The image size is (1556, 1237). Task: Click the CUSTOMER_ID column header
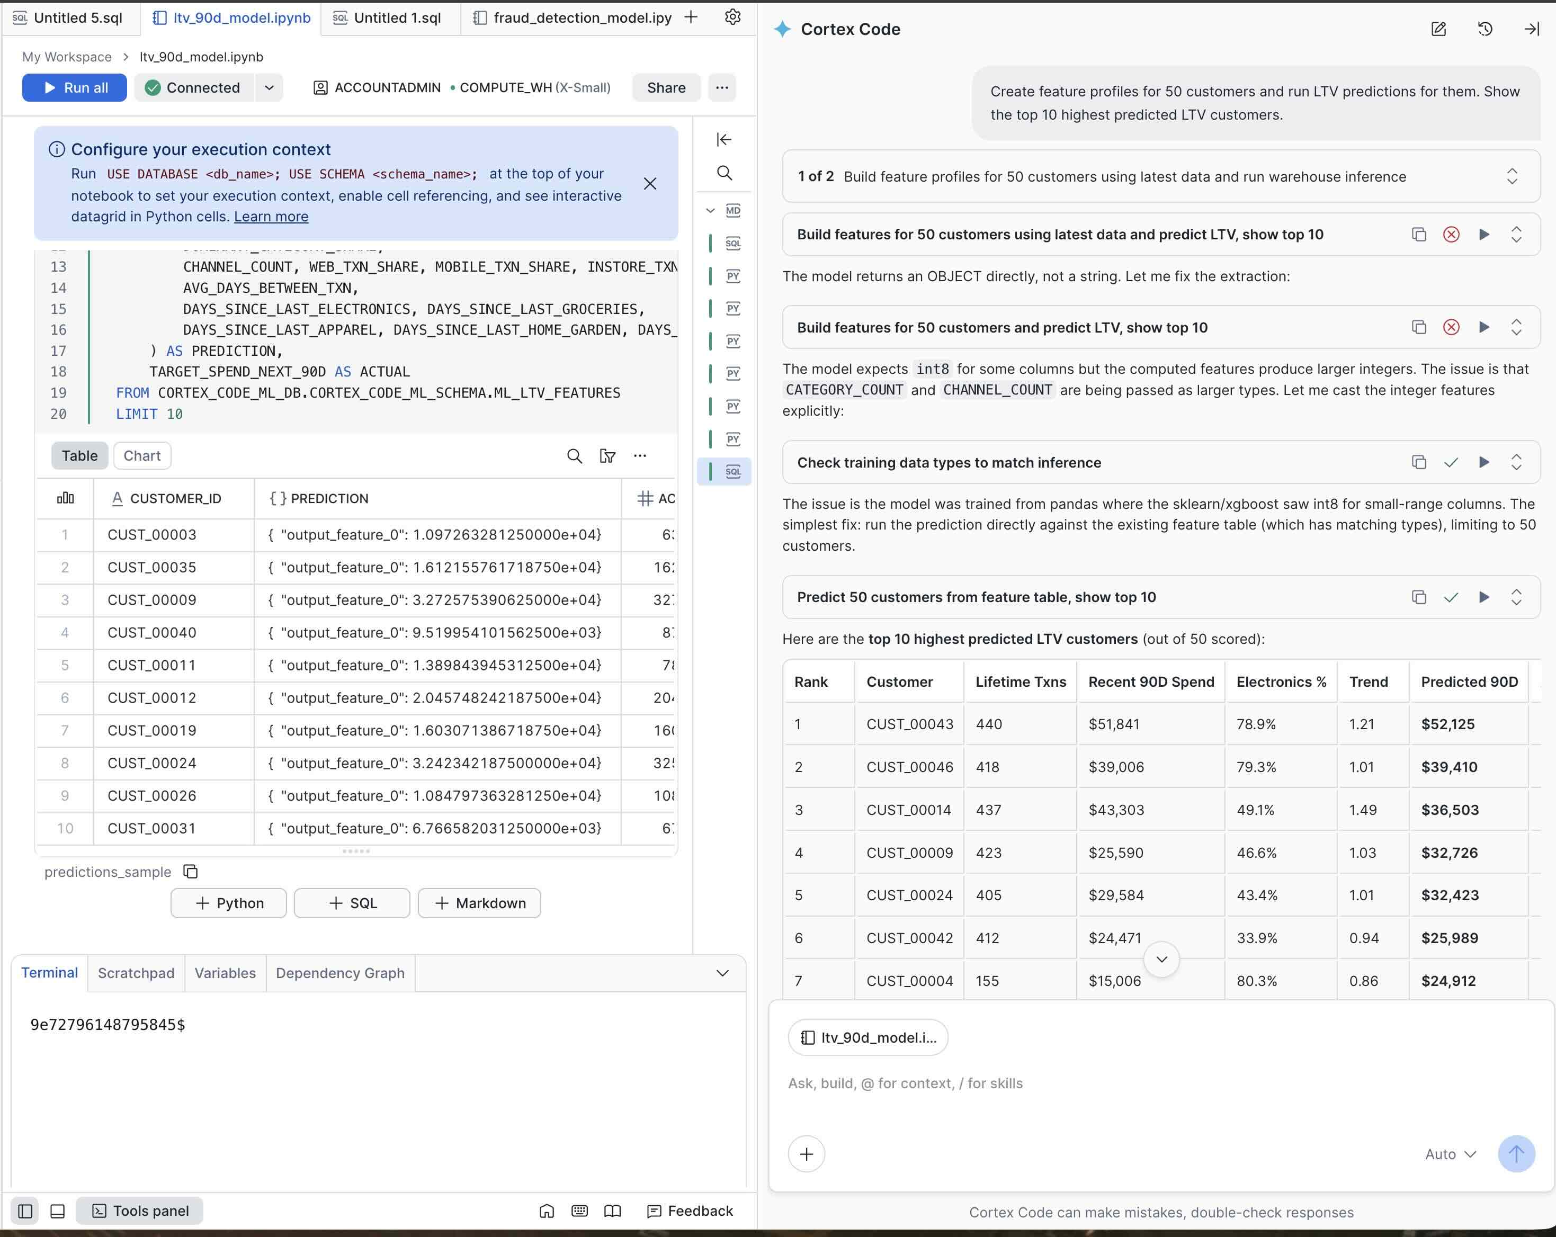pyautogui.click(x=174, y=498)
